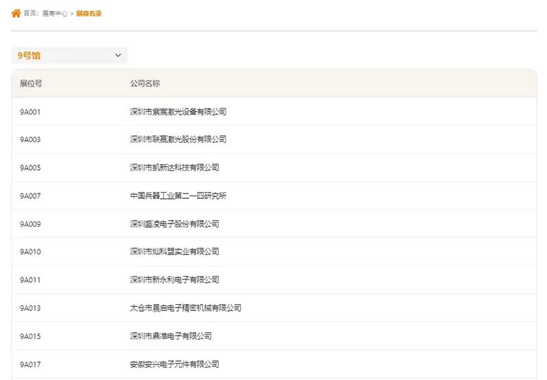
Task: Select booth number 9A013
Action: coord(30,308)
